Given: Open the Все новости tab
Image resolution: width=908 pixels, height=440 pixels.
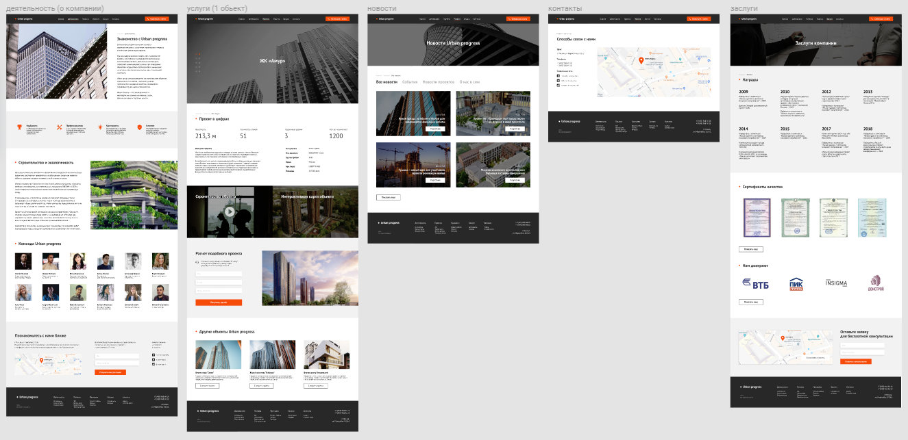Looking at the screenshot, I should pyautogui.click(x=386, y=82).
